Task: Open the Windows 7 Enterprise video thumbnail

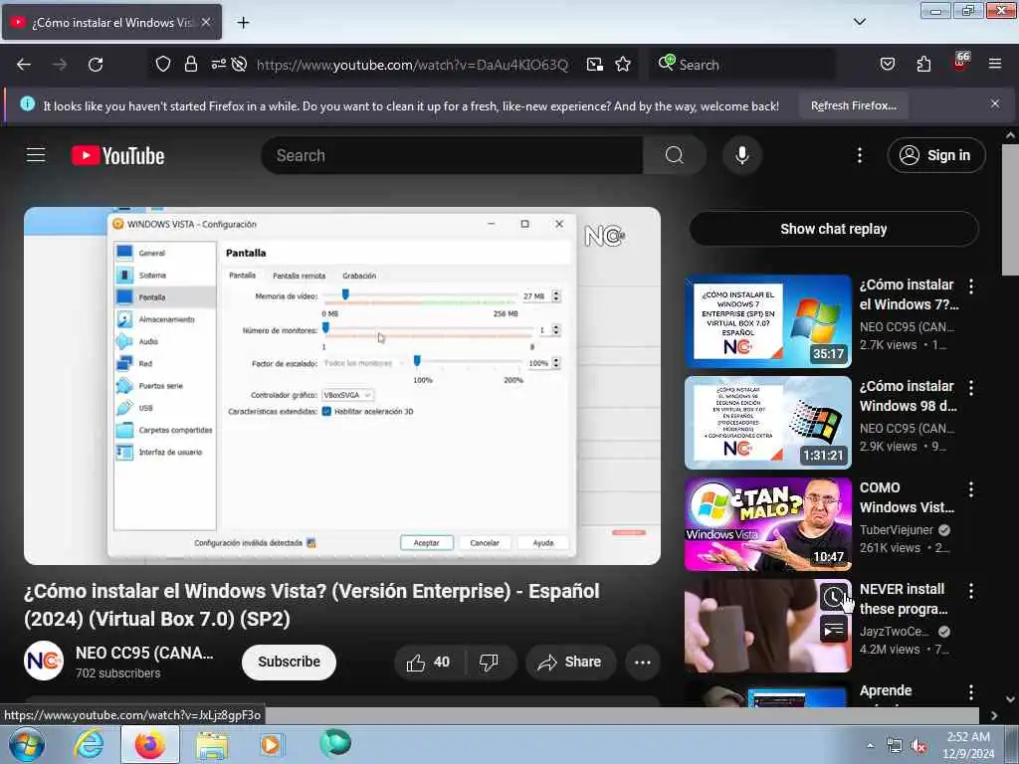Action: [768, 321]
